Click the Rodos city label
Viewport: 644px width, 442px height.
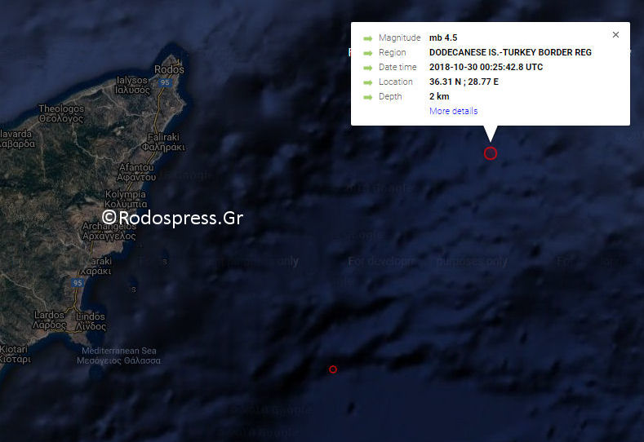(x=169, y=69)
